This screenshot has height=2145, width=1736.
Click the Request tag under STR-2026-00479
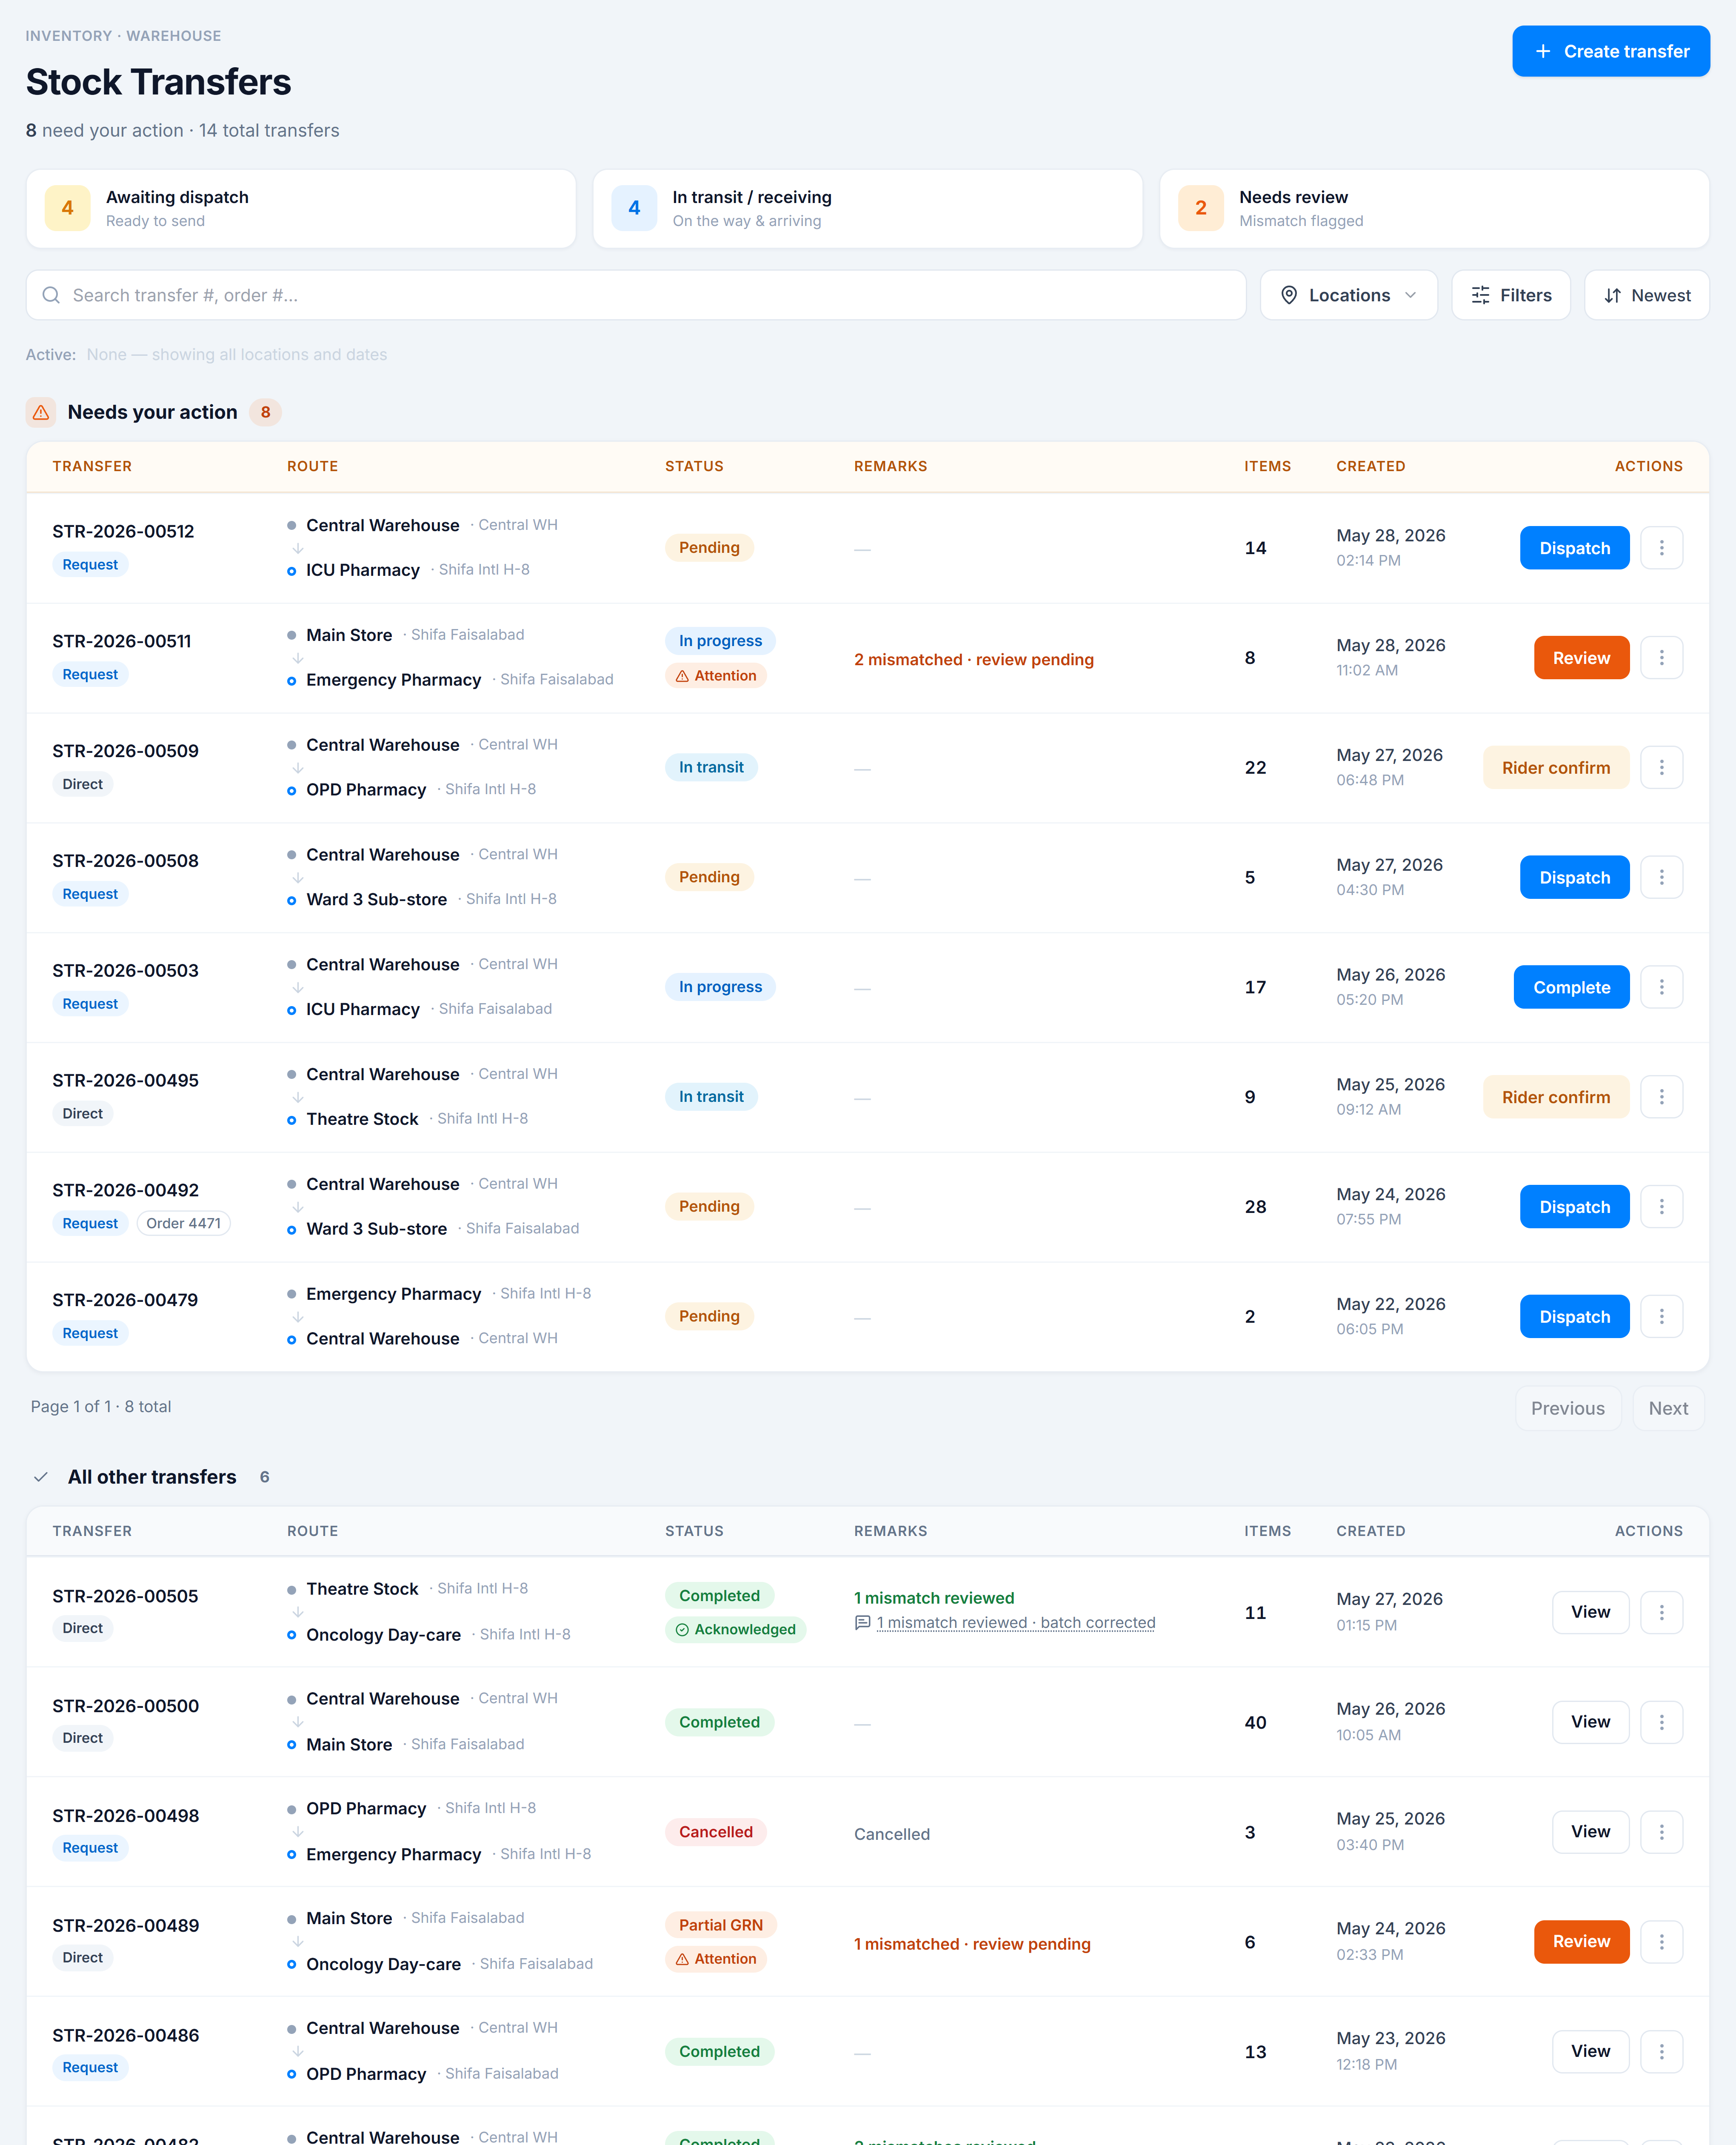pyautogui.click(x=90, y=1333)
